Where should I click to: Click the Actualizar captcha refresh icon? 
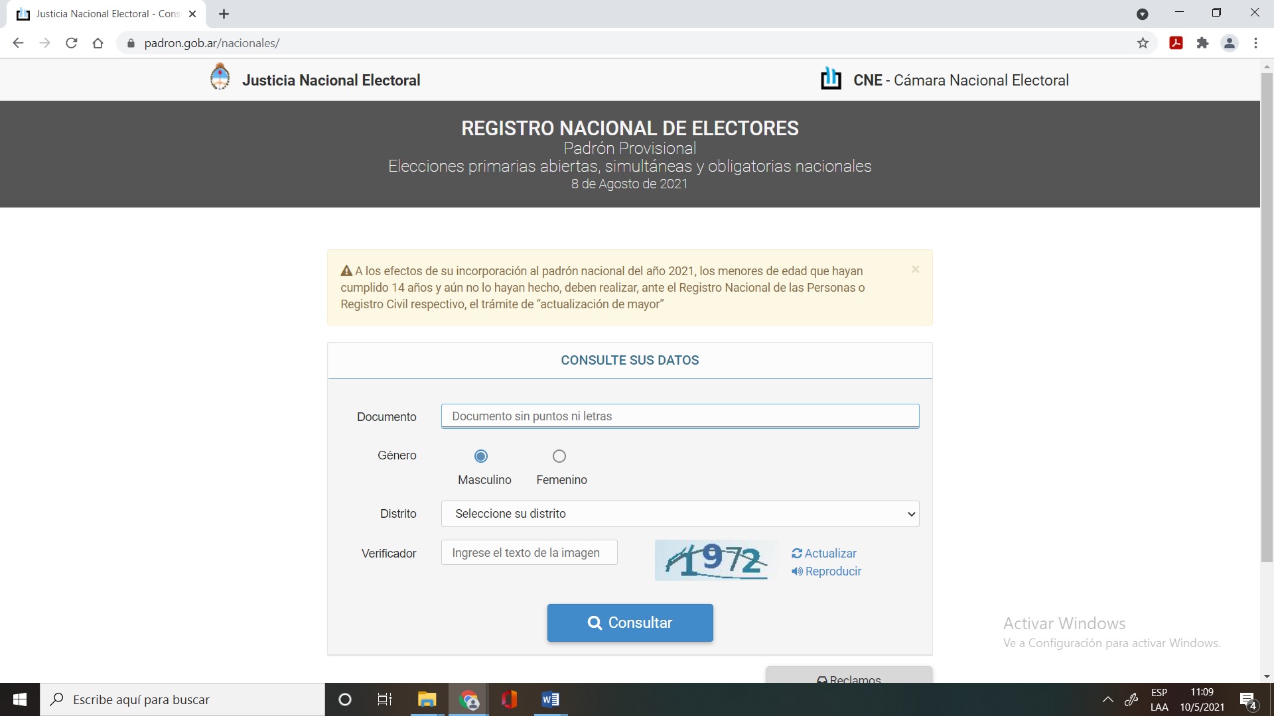point(797,554)
